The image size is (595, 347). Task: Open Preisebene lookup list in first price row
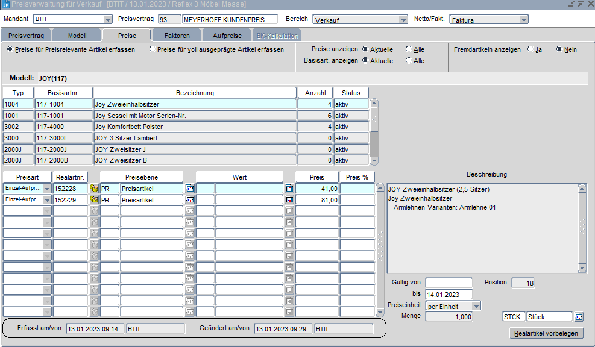pyautogui.click(x=190, y=189)
